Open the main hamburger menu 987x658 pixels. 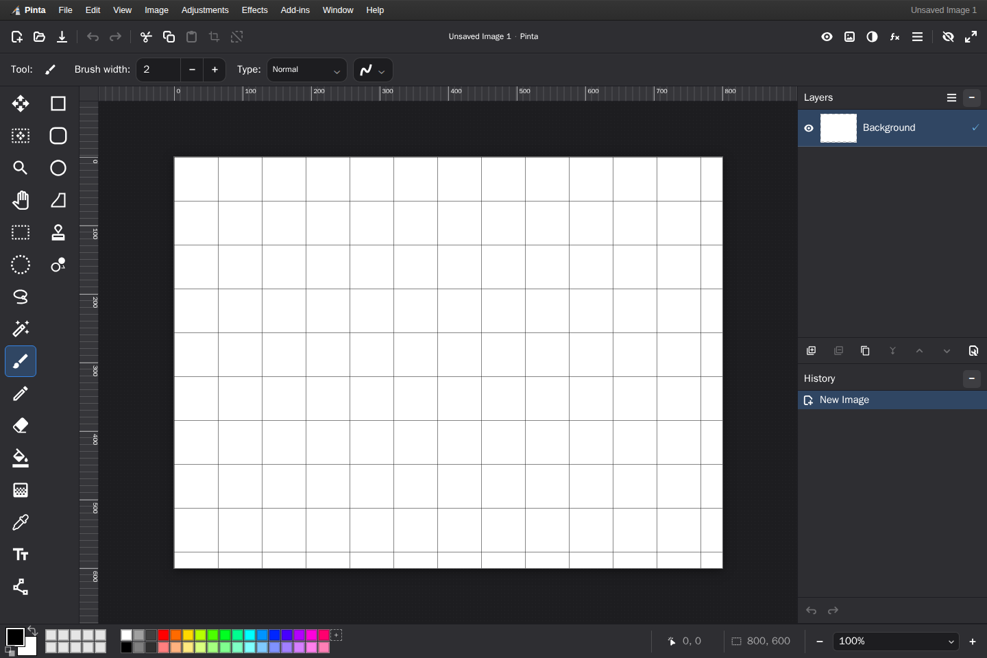click(x=917, y=37)
